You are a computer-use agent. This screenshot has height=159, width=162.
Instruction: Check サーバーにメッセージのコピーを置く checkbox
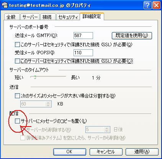17,121
